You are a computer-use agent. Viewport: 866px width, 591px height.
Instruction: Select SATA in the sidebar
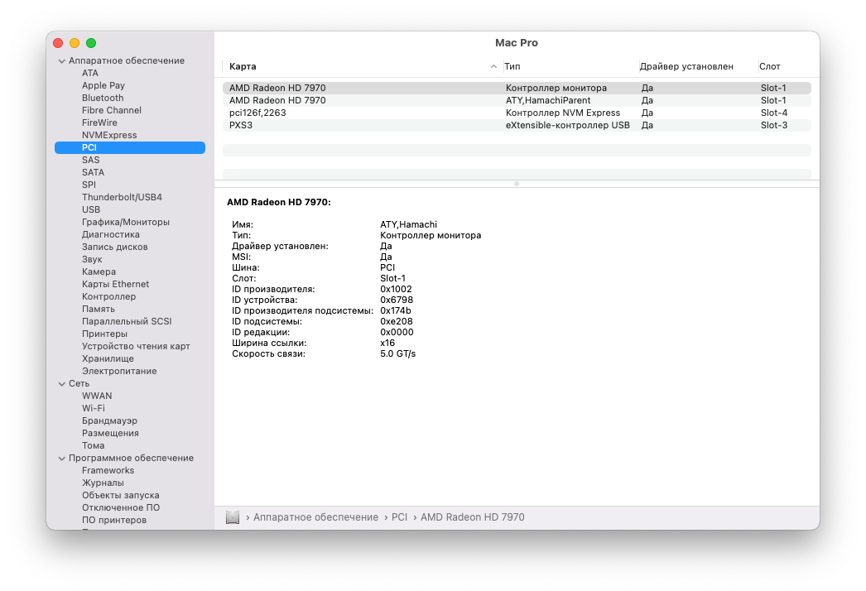tap(93, 172)
